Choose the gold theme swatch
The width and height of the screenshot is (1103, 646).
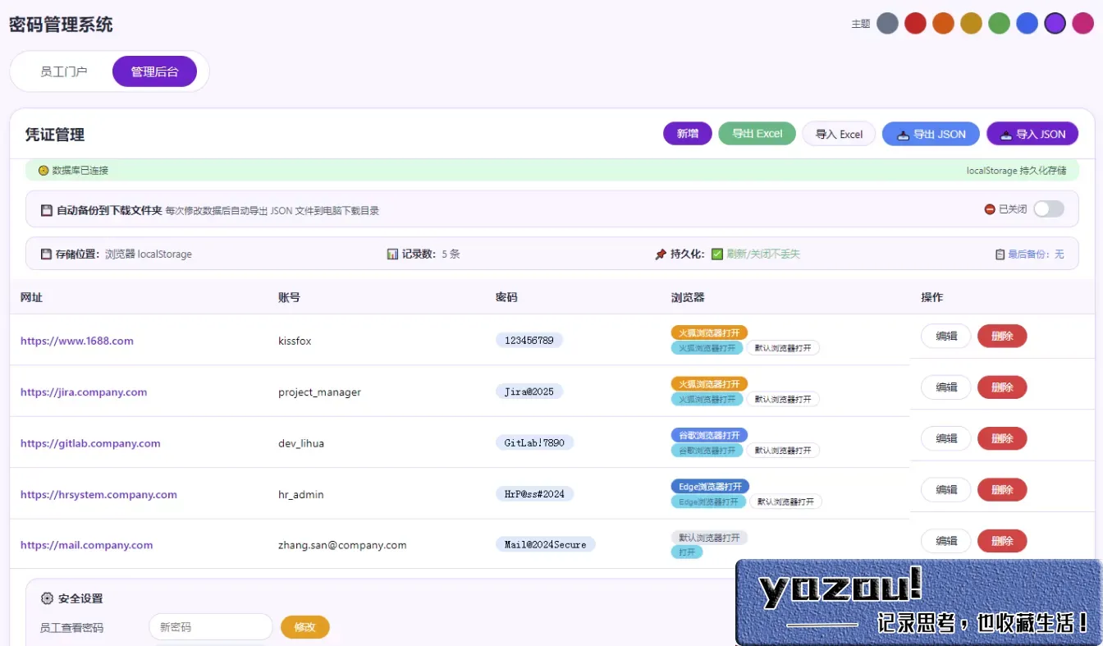coord(971,23)
